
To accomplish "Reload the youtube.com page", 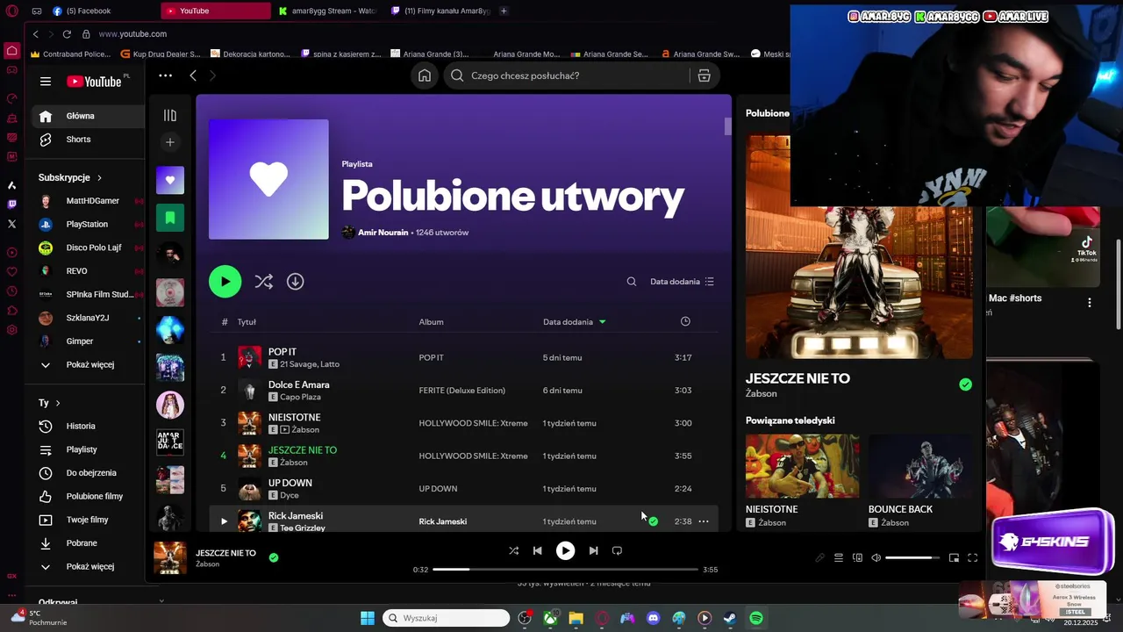I will tap(67, 33).
